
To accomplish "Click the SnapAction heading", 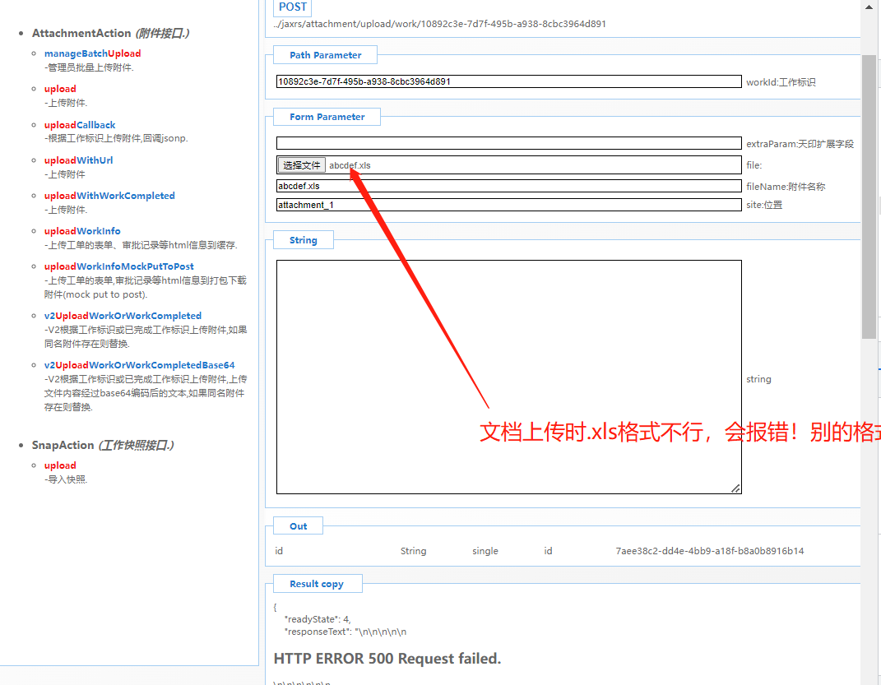I will pos(103,445).
